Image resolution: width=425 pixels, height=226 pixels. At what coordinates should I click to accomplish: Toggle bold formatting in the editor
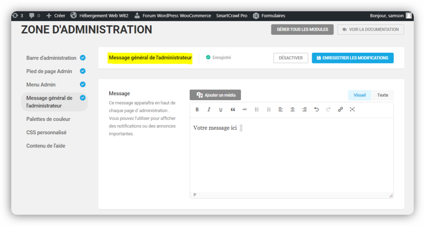point(197,110)
